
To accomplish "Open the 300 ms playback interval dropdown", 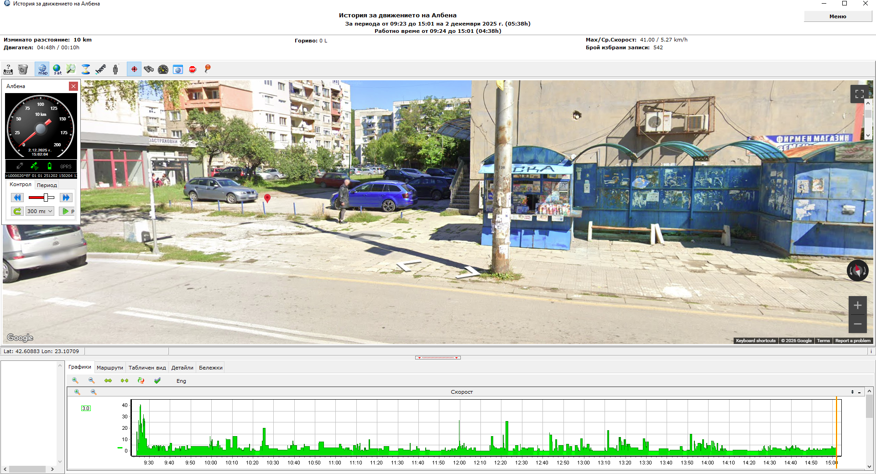I will [x=40, y=211].
